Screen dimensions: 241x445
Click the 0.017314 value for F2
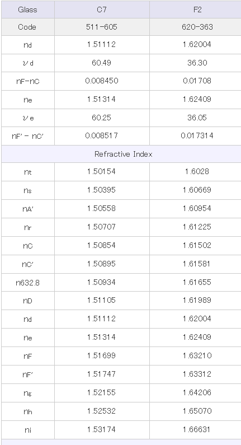point(197,135)
